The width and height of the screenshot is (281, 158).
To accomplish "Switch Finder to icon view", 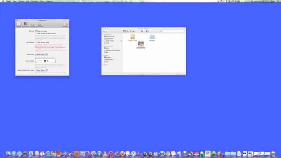I will tap(125, 31).
